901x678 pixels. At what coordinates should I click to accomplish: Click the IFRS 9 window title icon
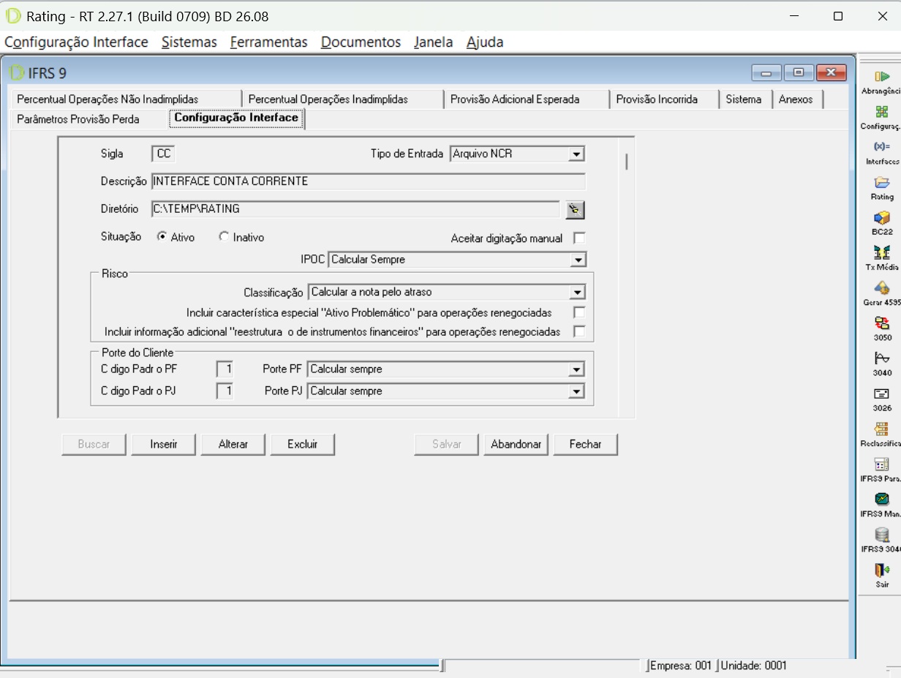coord(18,72)
